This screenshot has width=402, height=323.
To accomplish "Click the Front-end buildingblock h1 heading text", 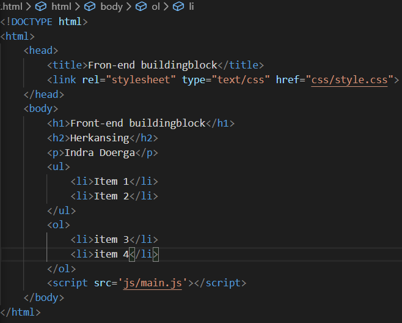I will pyautogui.click(x=138, y=124).
